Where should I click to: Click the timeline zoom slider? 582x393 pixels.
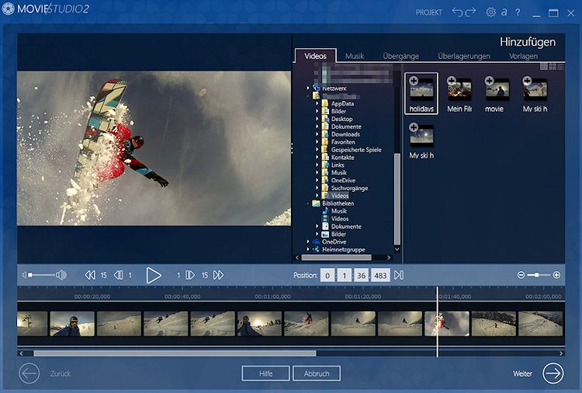pyautogui.click(x=539, y=275)
